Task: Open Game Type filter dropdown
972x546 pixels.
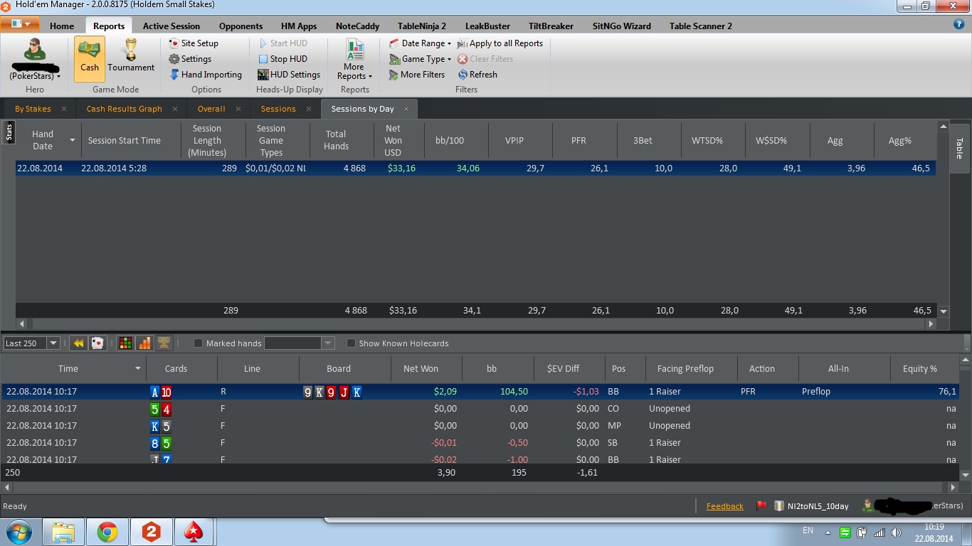Action: coord(421,59)
